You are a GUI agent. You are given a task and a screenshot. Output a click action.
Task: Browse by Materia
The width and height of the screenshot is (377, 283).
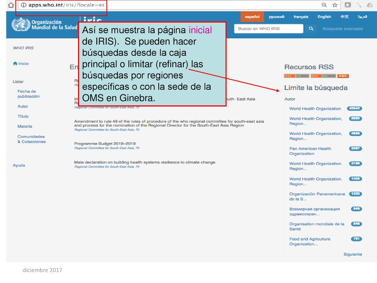pos(25,126)
